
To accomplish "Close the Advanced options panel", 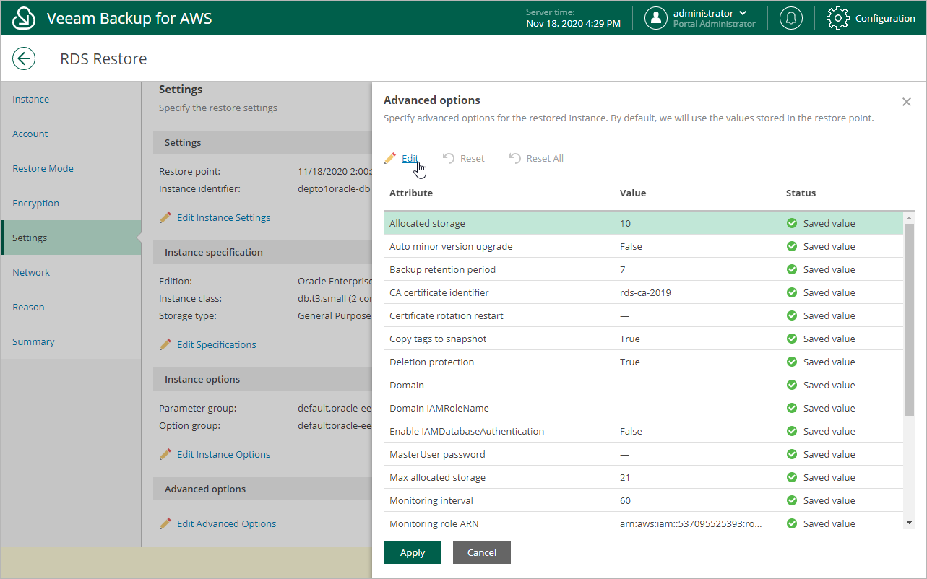I will coord(907,102).
